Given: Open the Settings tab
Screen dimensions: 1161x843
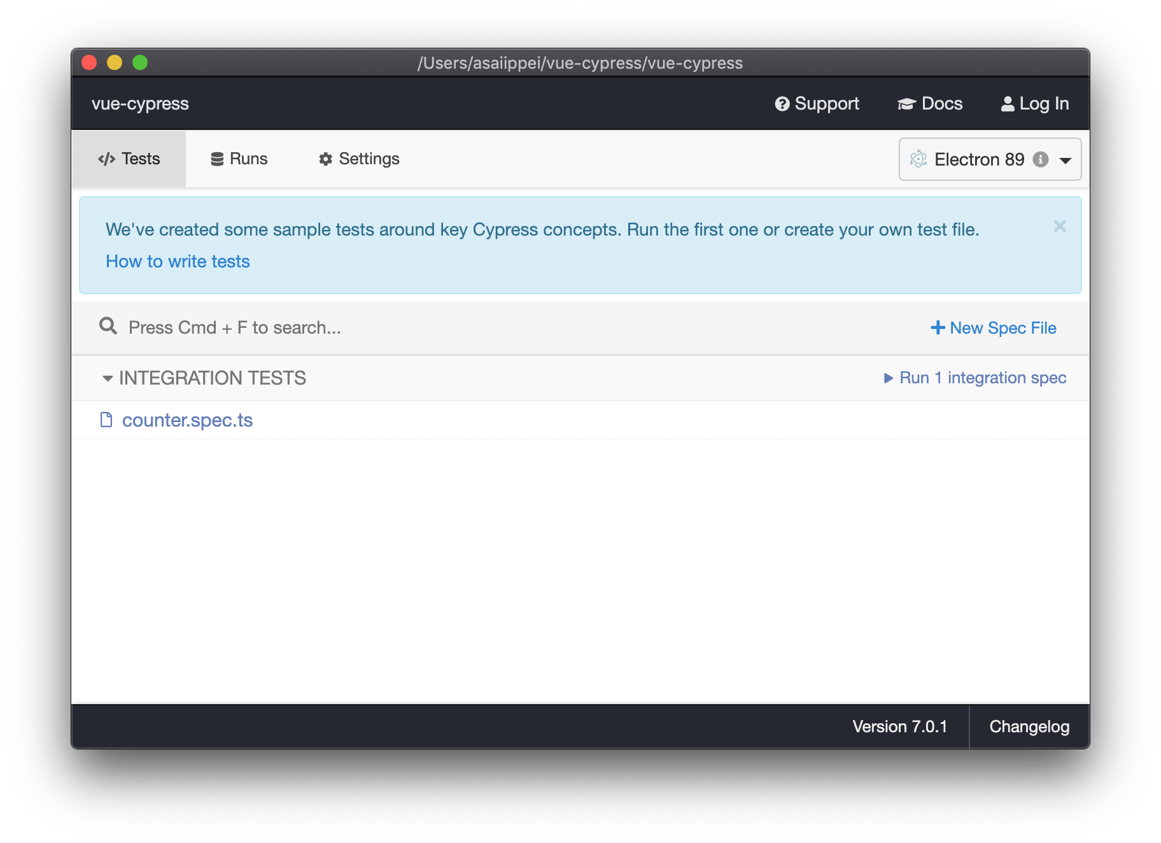Looking at the screenshot, I should [359, 159].
